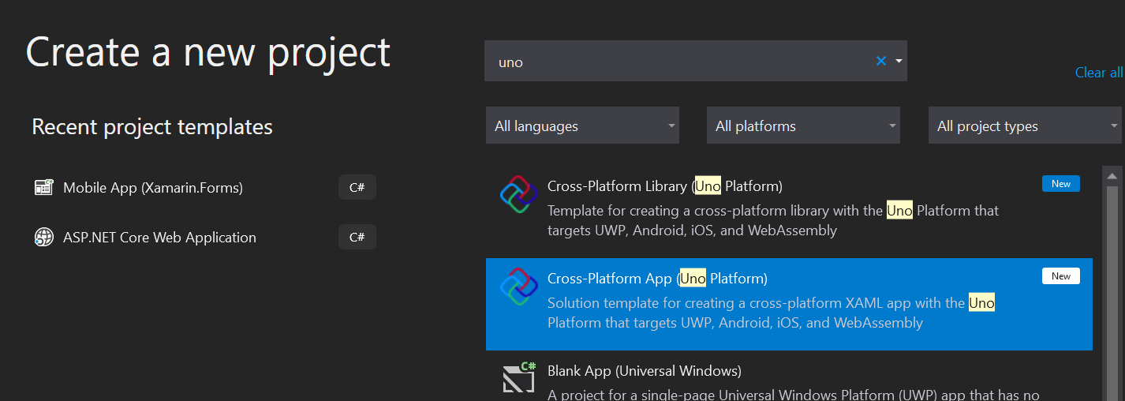This screenshot has width=1125, height=401.
Task: Open the All platforms dropdown
Action: [803, 126]
